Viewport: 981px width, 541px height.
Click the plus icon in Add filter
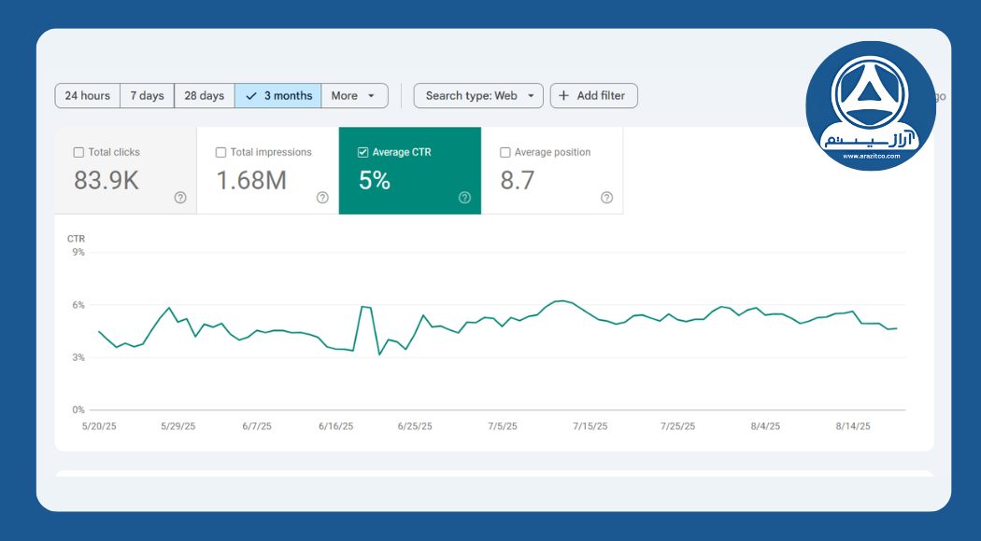563,96
